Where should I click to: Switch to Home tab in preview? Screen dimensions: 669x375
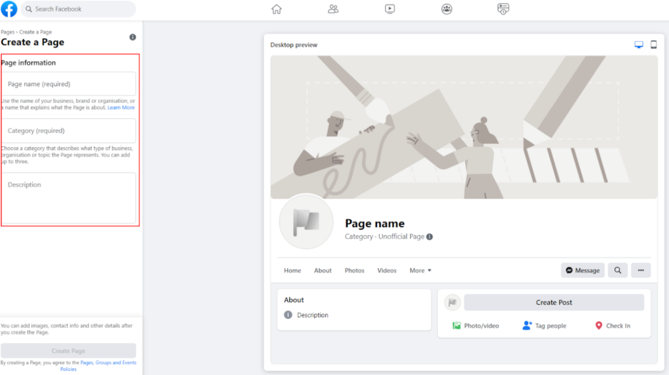pyautogui.click(x=292, y=271)
